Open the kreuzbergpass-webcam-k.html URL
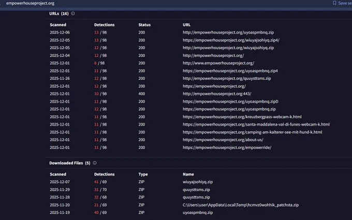The image size is (352, 220). [242, 117]
